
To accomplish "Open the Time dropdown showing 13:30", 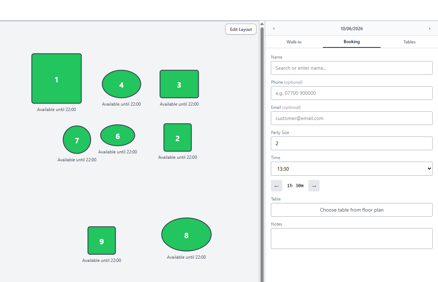I will tap(352, 168).
